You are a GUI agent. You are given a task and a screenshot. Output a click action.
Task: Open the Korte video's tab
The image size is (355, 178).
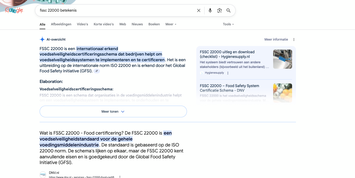(104, 24)
